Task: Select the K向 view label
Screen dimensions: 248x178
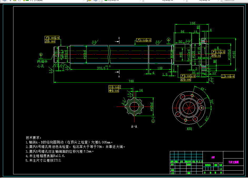Action: 189,129
